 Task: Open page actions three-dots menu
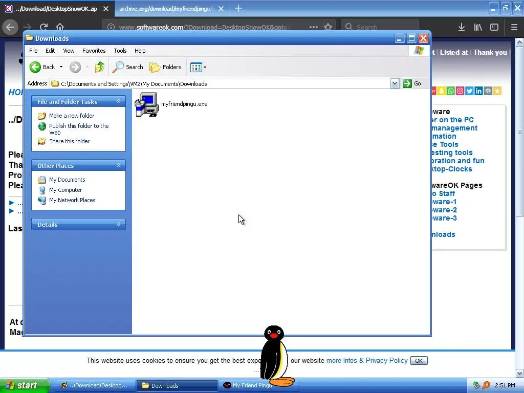(x=314, y=27)
